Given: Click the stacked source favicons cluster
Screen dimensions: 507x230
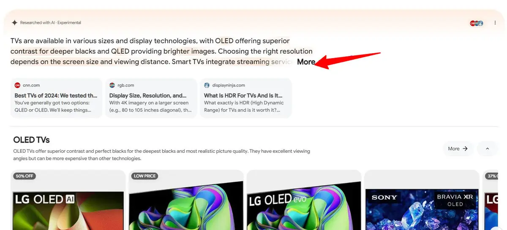Looking at the screenshot, I should pos(477,23).
